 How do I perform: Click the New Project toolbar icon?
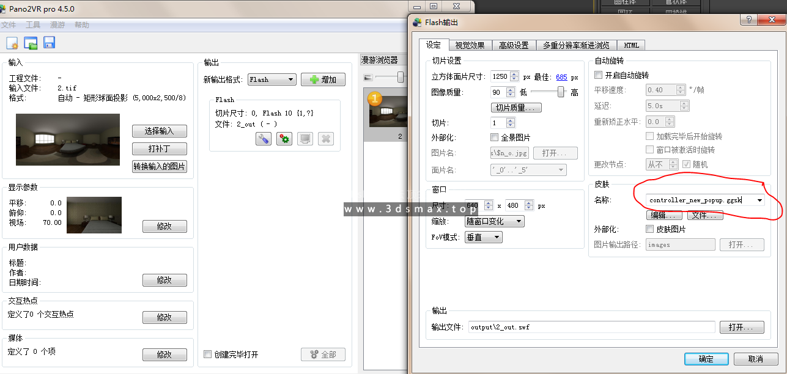(12, 43)
